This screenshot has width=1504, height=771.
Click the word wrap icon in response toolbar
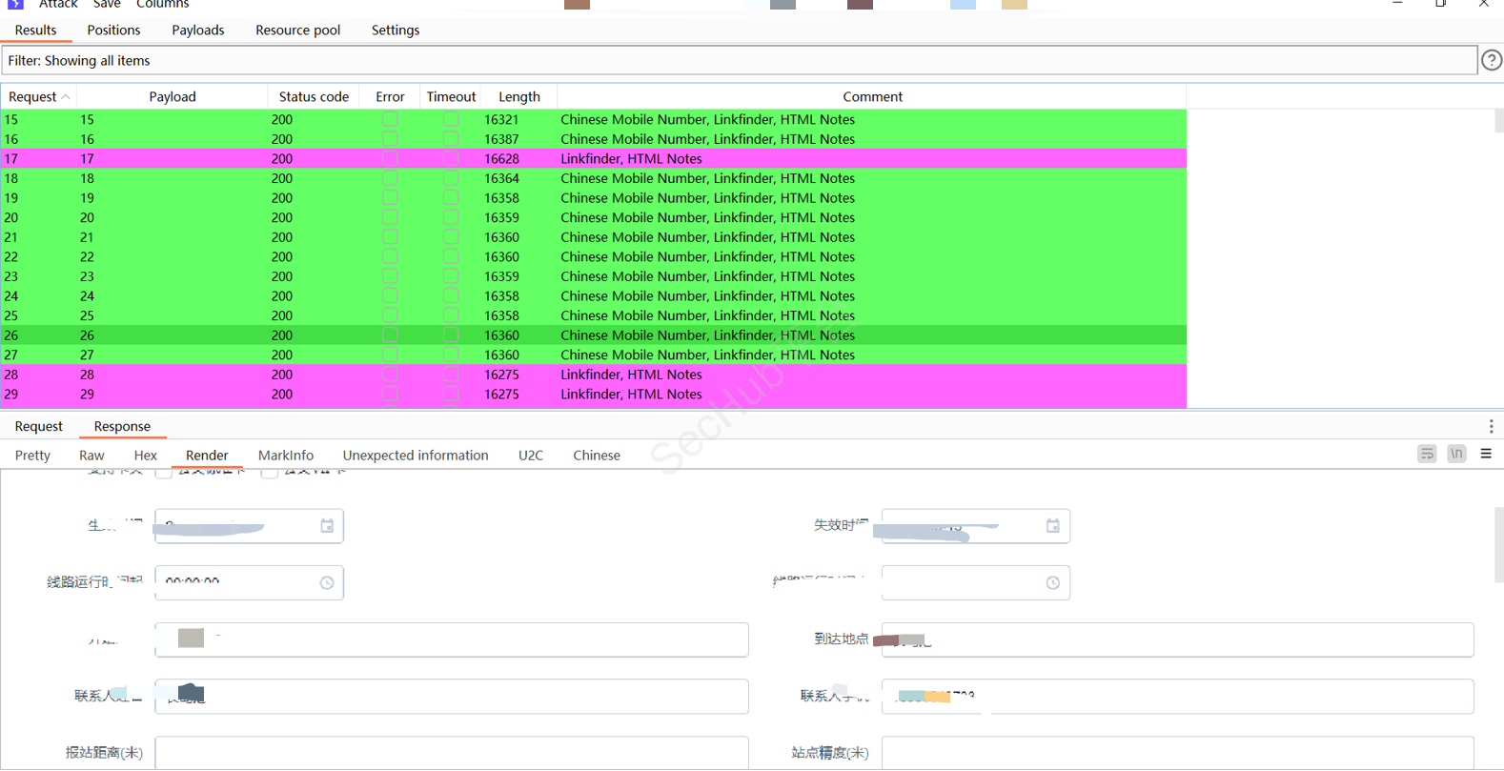[x=1426, y=455]
